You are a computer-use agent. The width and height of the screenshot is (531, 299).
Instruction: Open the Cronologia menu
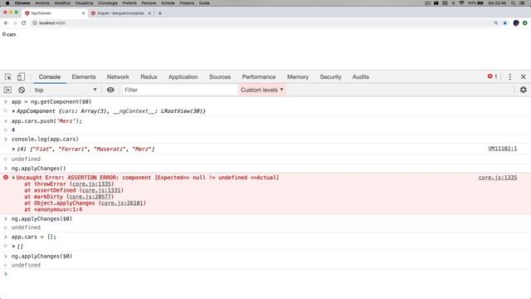click(x=108, y=3)
